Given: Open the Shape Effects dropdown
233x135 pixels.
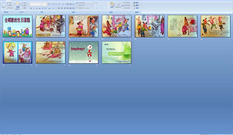Looking at the screenshot, I should click(126, 8).
